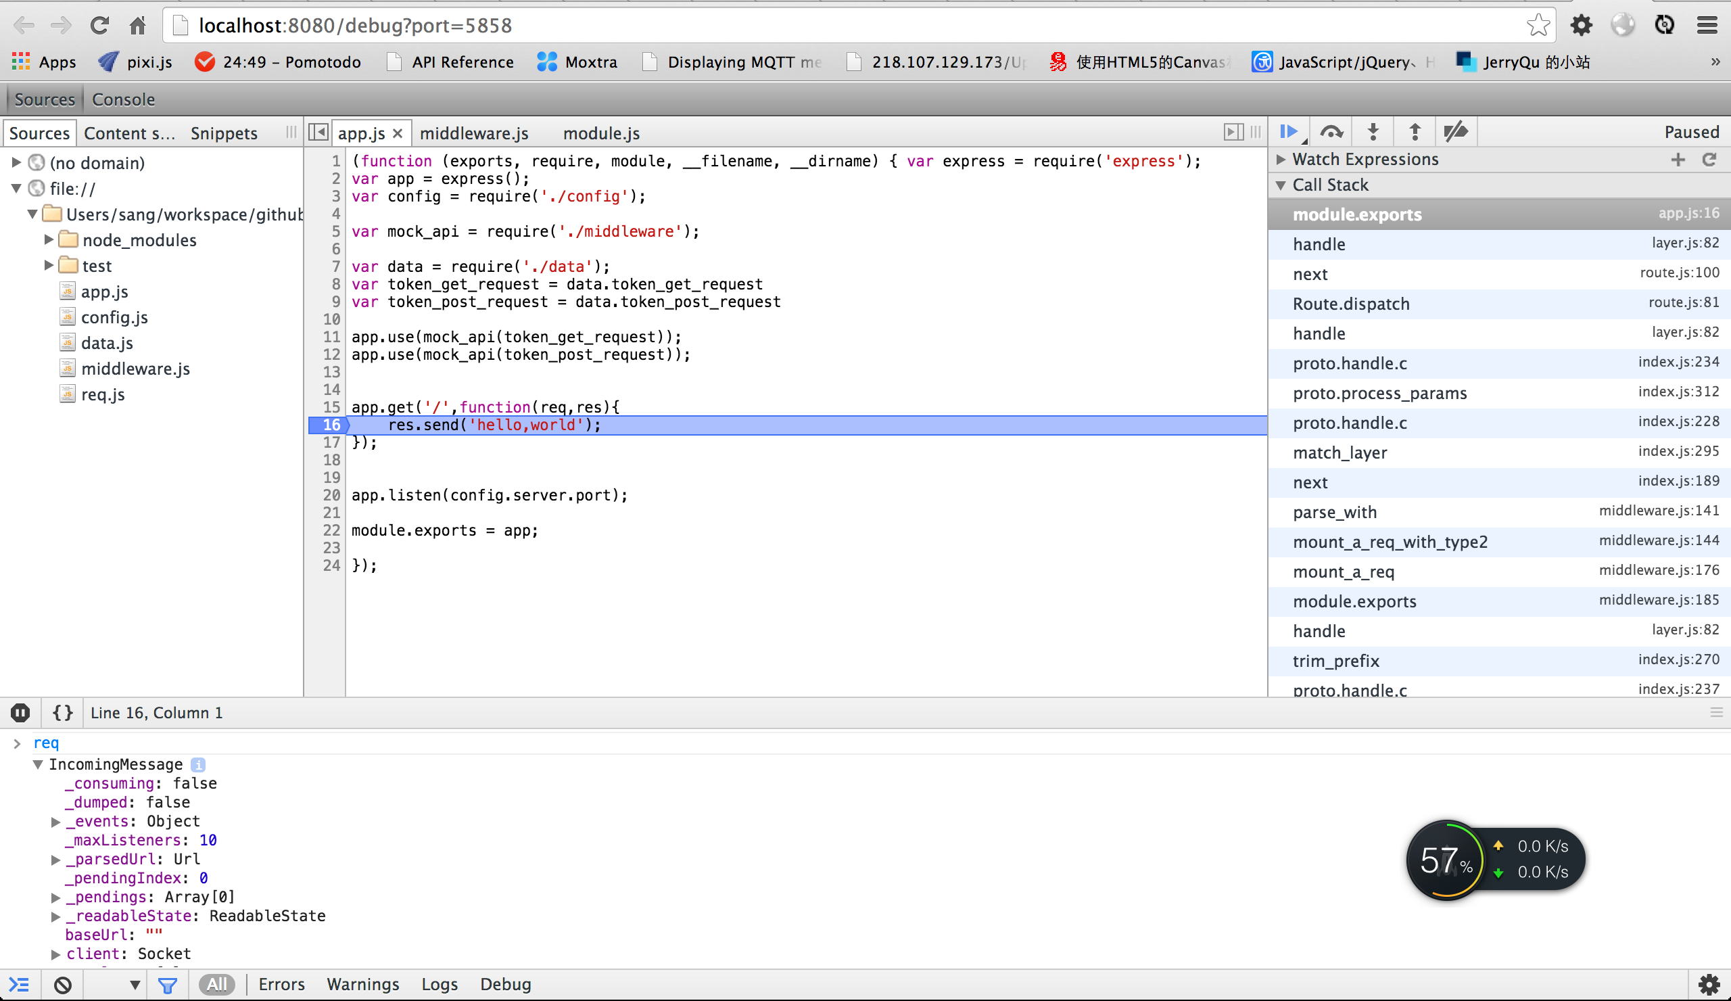Deactivate all breakpoints icon
This screenshot has width=1731, height=1001.
pyautogui.click(x=1456, y=131)
